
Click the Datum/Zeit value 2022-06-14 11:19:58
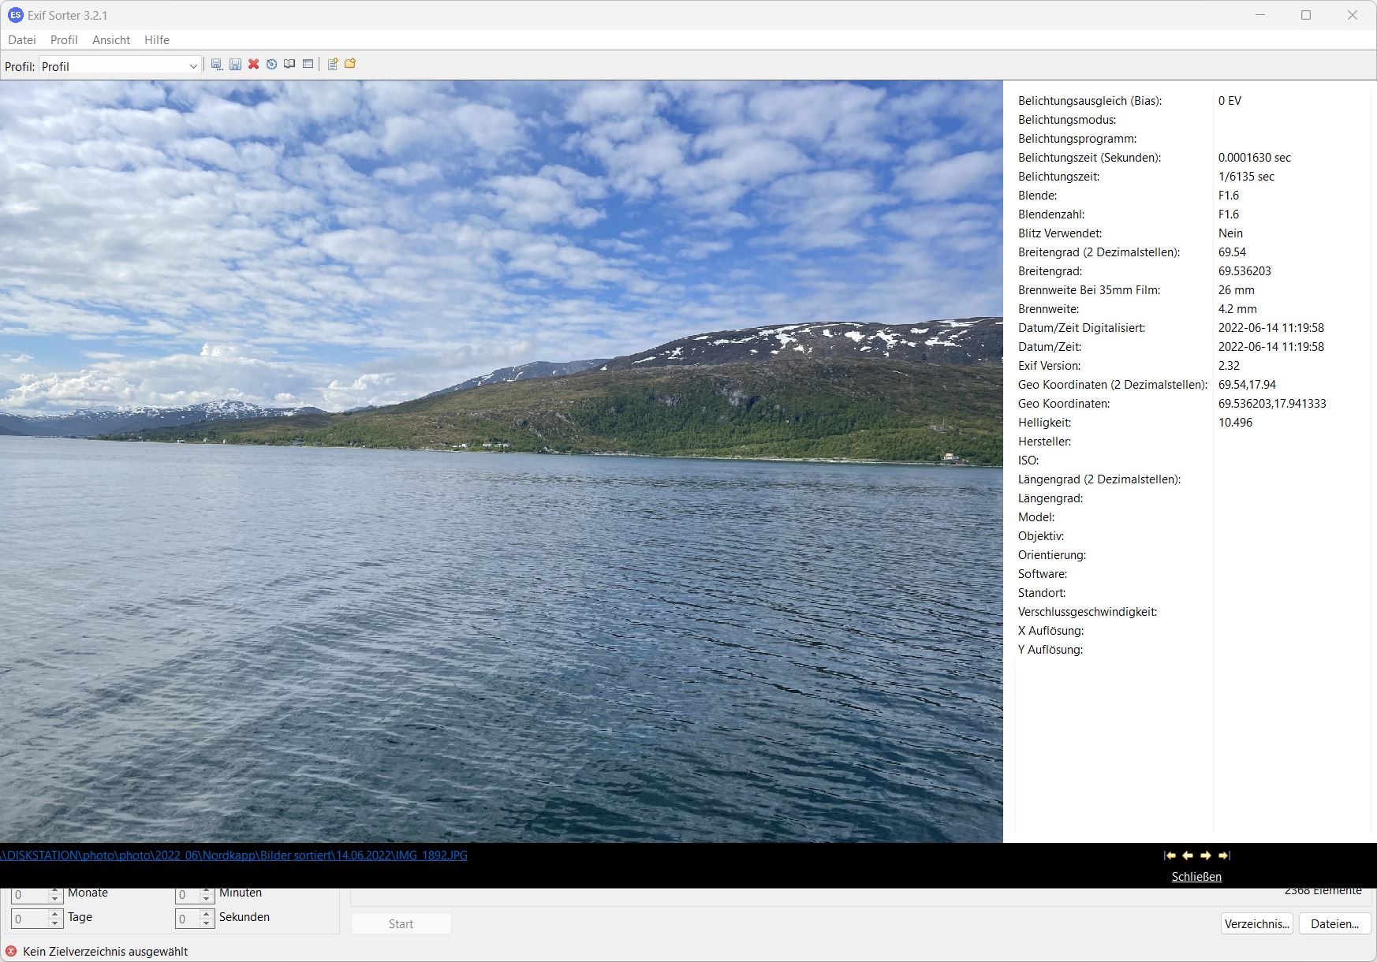1271,347
